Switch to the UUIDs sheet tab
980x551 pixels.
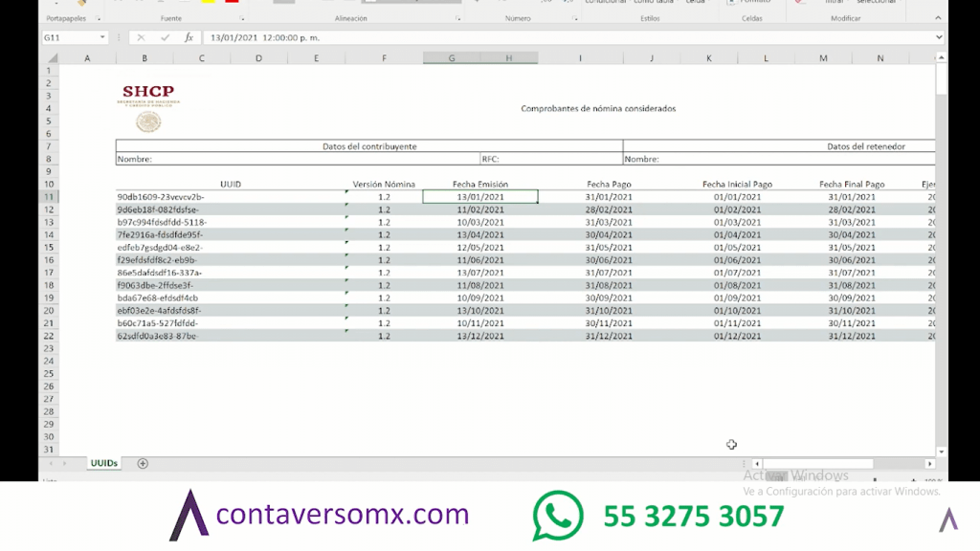[x=103, y=463]
